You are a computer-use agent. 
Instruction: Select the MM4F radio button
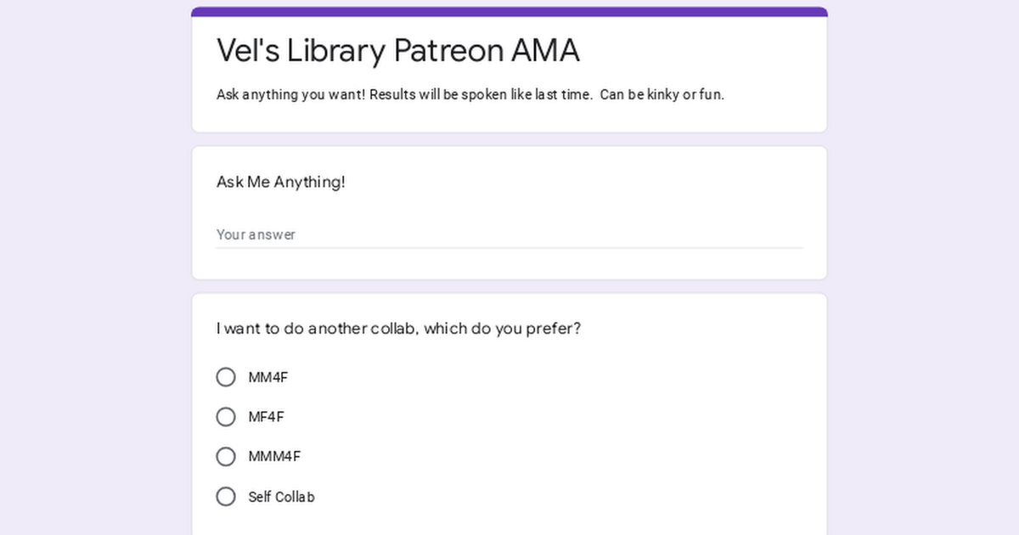[226, 377]
